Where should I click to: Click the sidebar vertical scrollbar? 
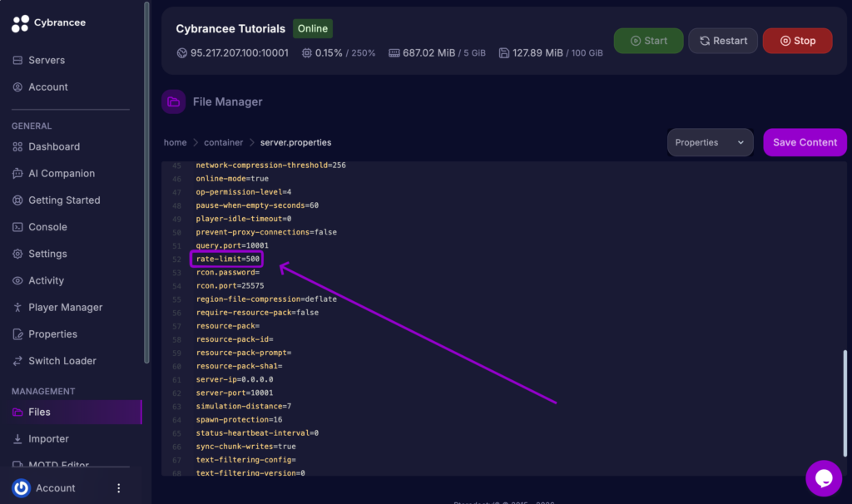(x=146, y=182)
